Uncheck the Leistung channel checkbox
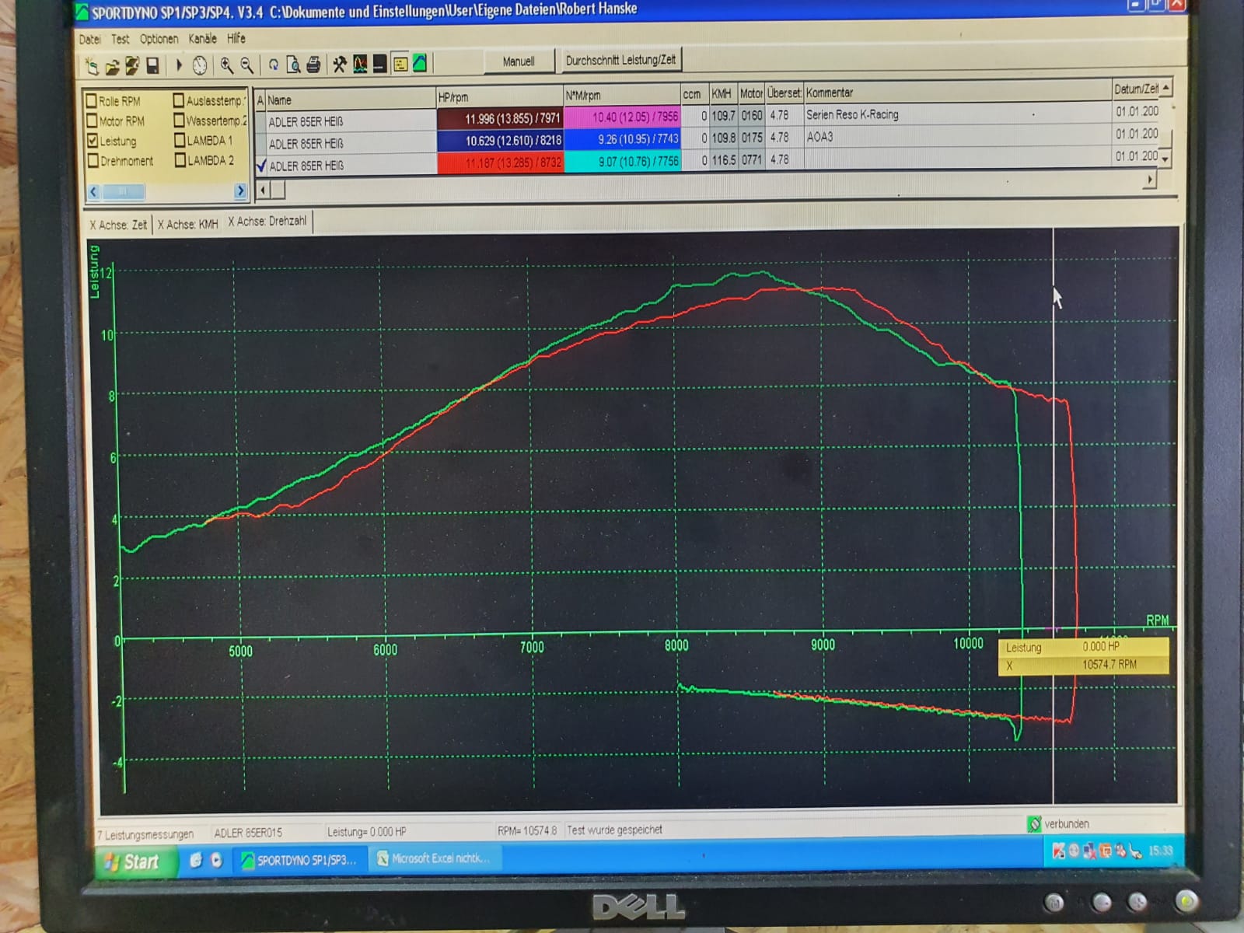This screenshot has width=1244, height=933. tap(93, 141)
